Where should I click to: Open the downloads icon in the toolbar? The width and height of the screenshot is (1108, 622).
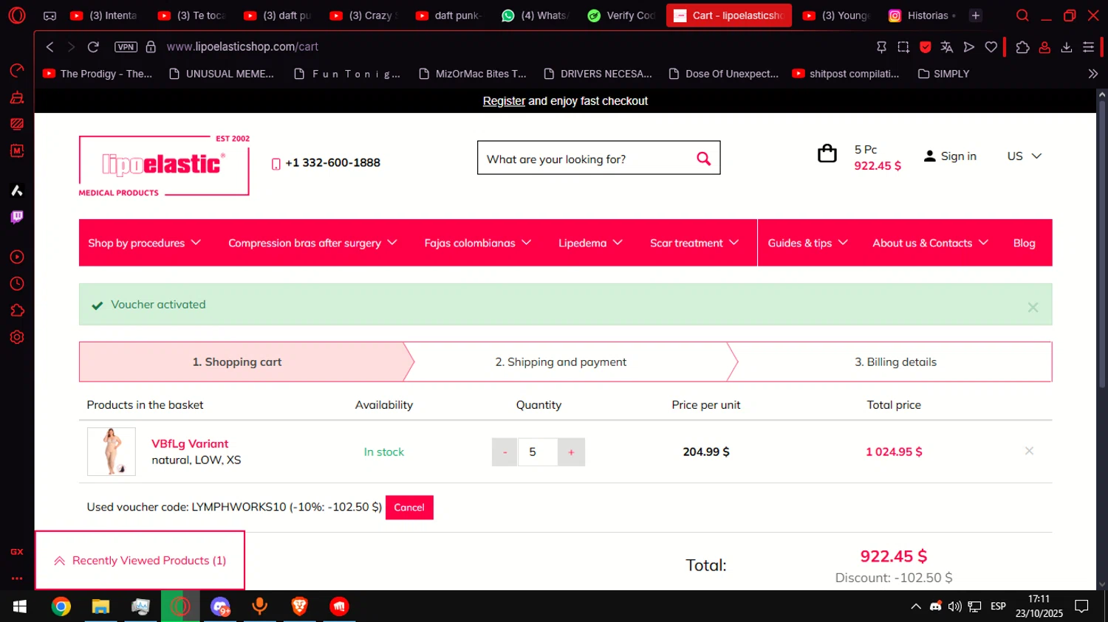[x=1067, y=46]
